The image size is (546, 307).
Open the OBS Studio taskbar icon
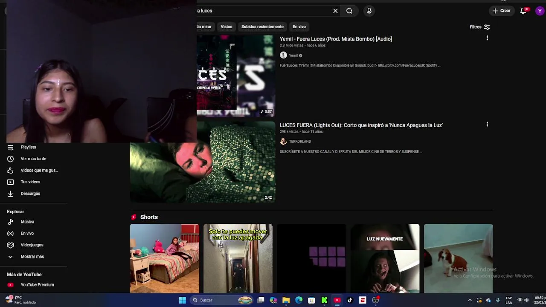click(375, 300)
